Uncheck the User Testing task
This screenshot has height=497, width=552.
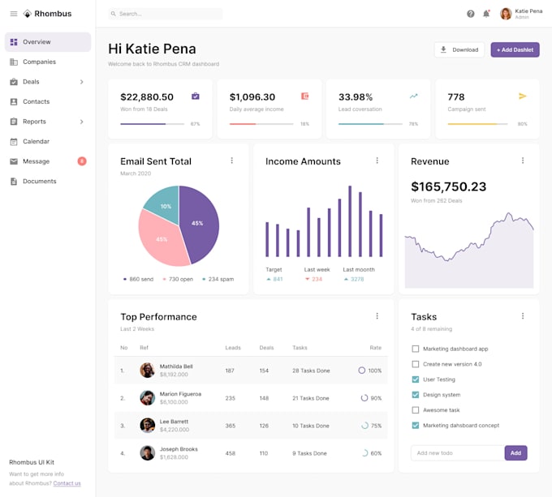click(416, 379)
